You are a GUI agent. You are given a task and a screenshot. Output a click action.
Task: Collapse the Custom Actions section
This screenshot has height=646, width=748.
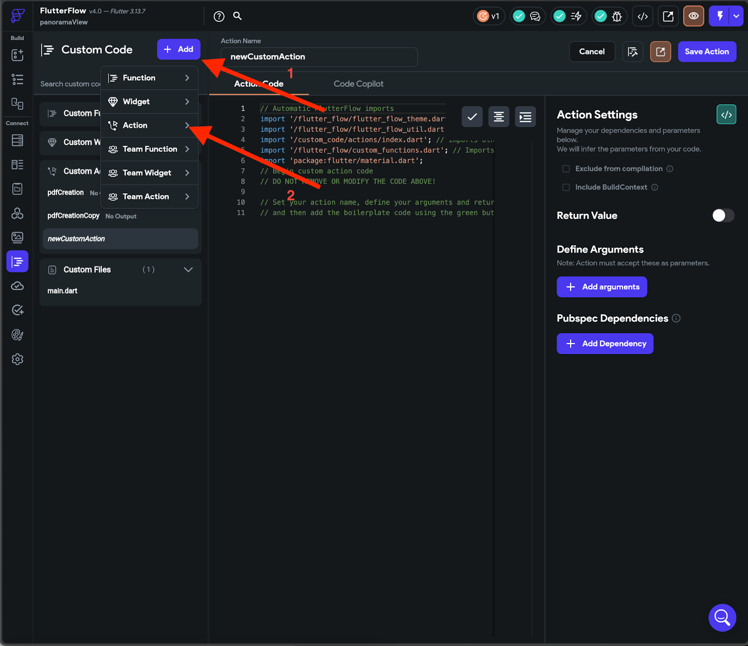click(70, 171)
